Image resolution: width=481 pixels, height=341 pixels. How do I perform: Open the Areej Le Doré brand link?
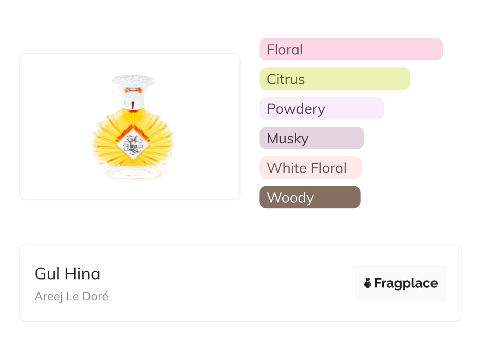pos(71,296)
